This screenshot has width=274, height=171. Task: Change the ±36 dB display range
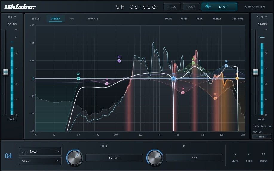pos(36,19)
